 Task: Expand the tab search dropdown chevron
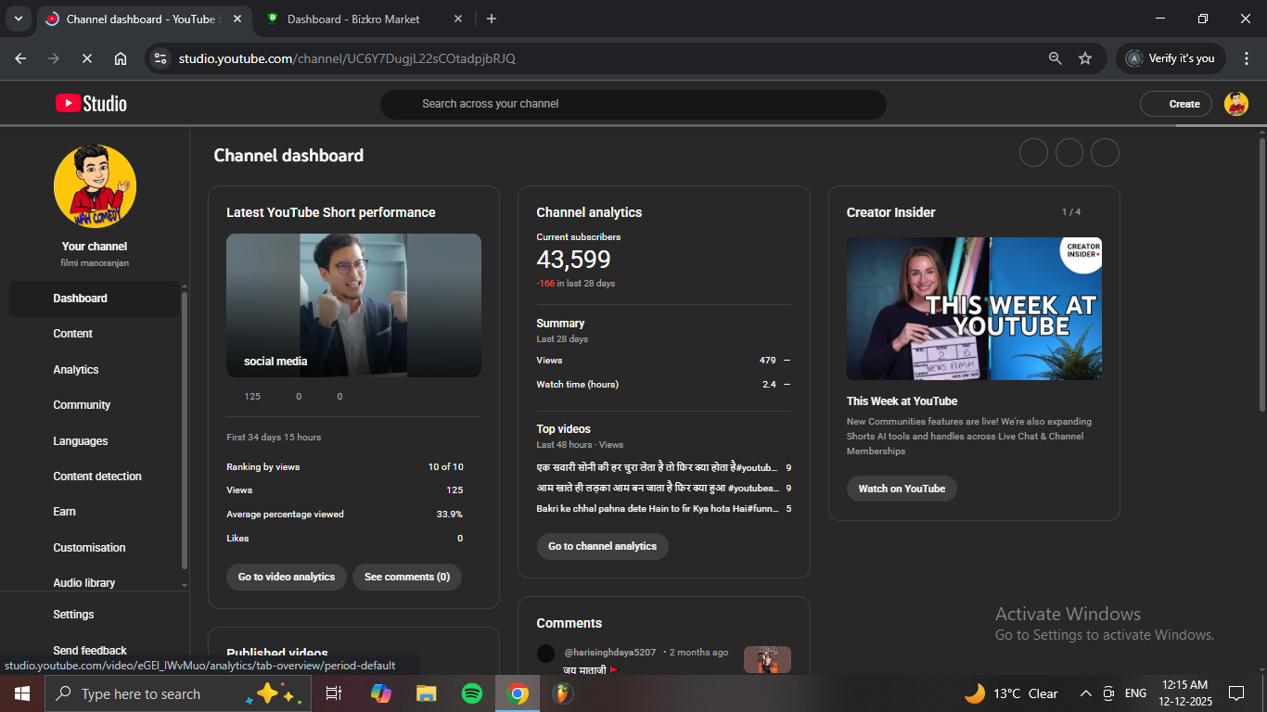pos(18,19)
